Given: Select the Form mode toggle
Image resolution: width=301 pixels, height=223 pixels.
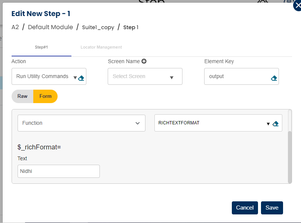Looking at the screenshot, I should tap(45, 96).
